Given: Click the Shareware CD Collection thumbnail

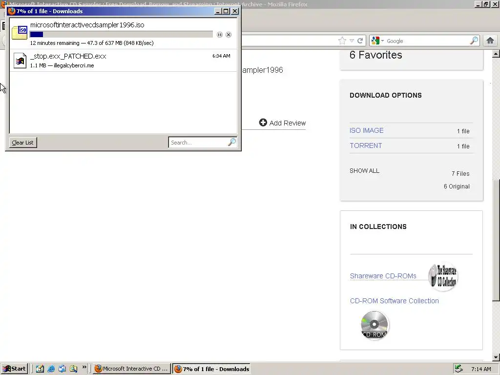Looking at the screenshot, I should coord(443,276).
